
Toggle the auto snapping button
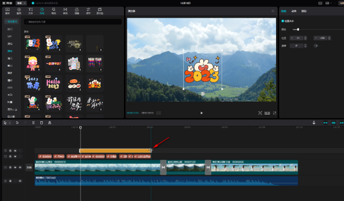(x=334, y=123)
